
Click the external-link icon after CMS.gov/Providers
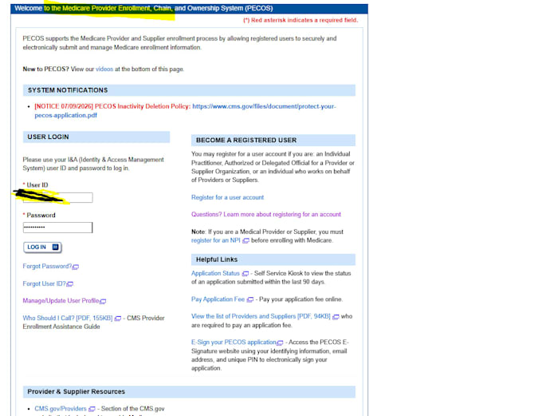pyautogui.click(x=92, y=409)
